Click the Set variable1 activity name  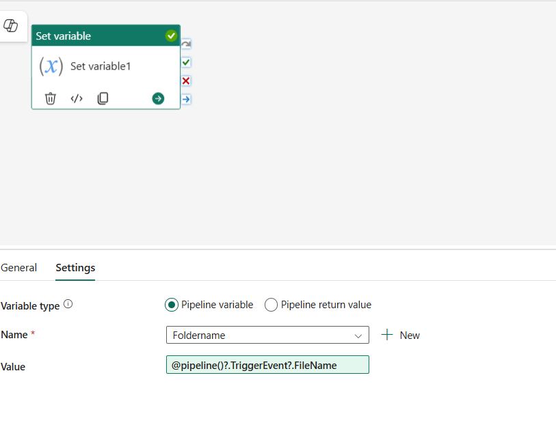click(101, 66)
